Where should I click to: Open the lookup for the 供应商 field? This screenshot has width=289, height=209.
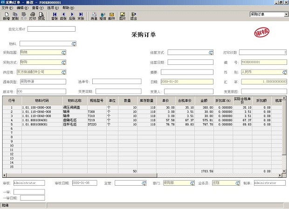[62, 72]
